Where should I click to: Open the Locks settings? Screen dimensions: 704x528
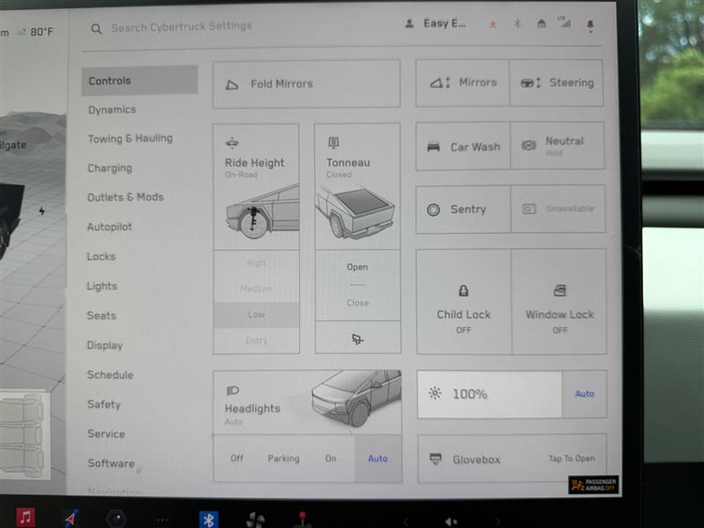pyautogui.click(x=101, y=256)
